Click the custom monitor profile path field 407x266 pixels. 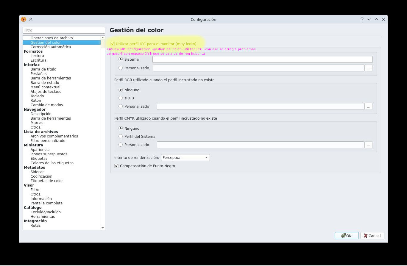click(258, 68)
